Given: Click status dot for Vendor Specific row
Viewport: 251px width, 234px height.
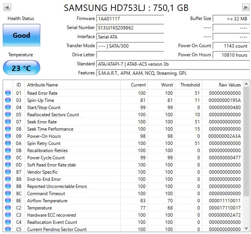Looking at the screenshot, I should tap(8, 172).
